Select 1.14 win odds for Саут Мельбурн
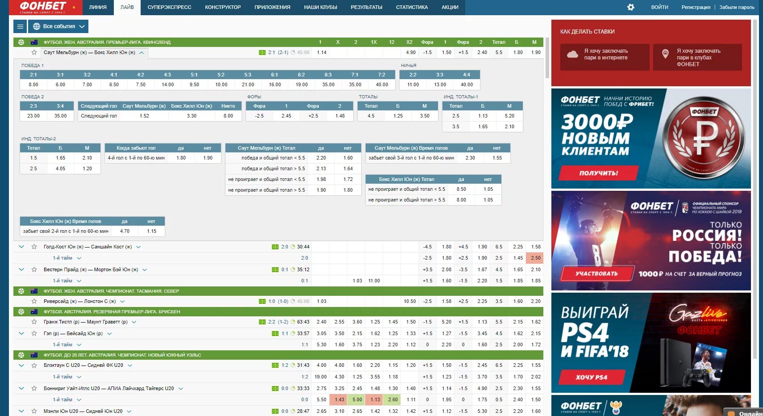763x416 pixels. point(321,52)
